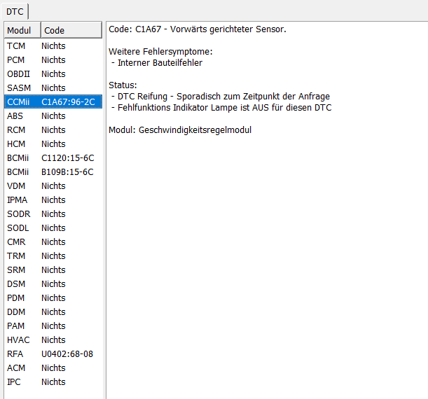The image size is (428, 399).
Task: Sort list by Code column header
Action: pos(70,31)
